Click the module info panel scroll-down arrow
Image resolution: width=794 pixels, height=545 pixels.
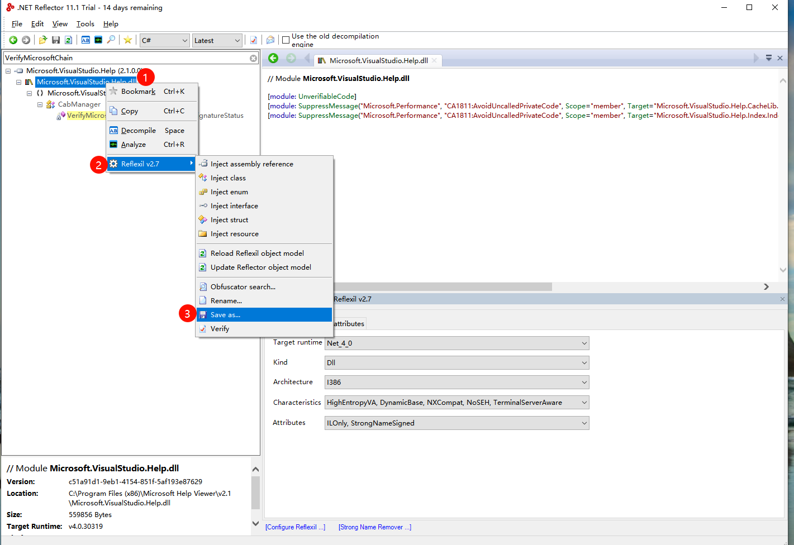(x=255, y=523)
